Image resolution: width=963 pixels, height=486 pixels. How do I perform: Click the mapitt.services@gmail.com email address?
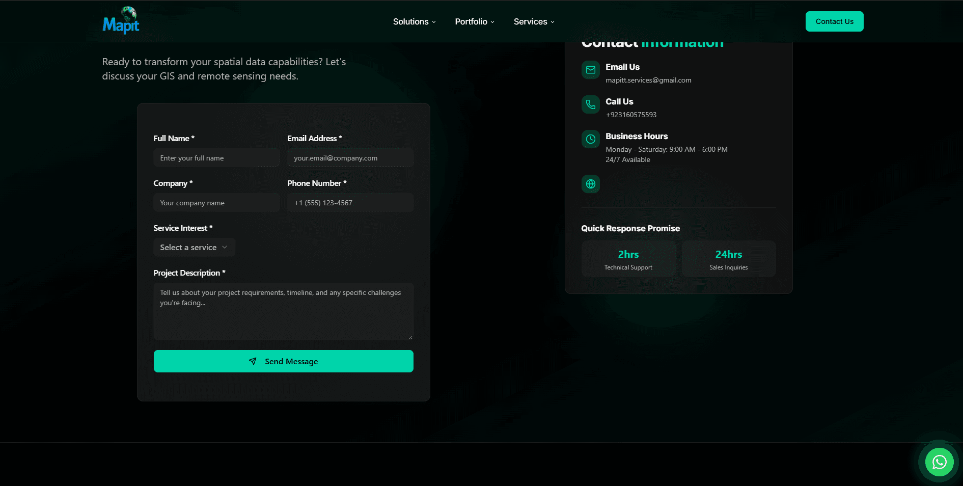point(648,80)
